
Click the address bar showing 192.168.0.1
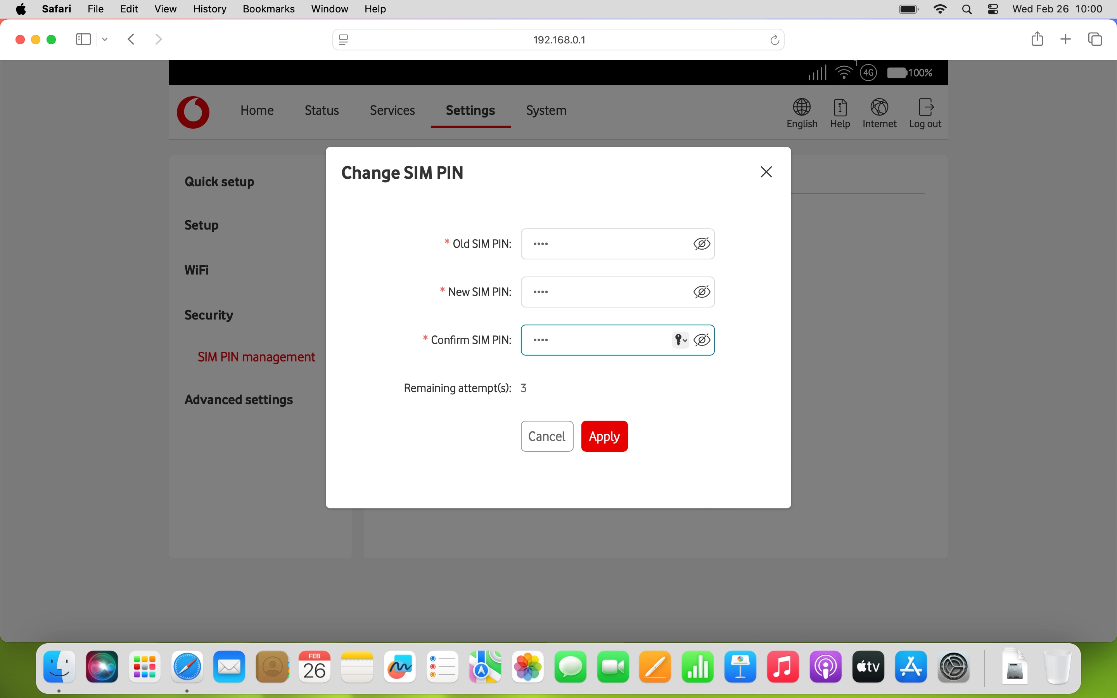click(x=558, y=40)
